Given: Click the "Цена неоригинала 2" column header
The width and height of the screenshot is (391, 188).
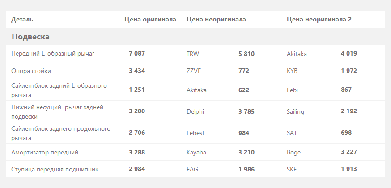Looking at the screenshot, I should 319,19.
